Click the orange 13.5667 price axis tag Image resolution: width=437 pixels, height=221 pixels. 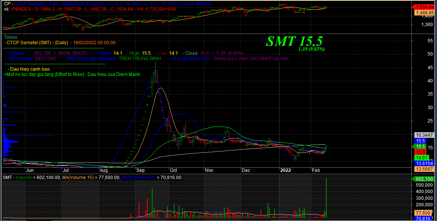(x=425, y=169)
